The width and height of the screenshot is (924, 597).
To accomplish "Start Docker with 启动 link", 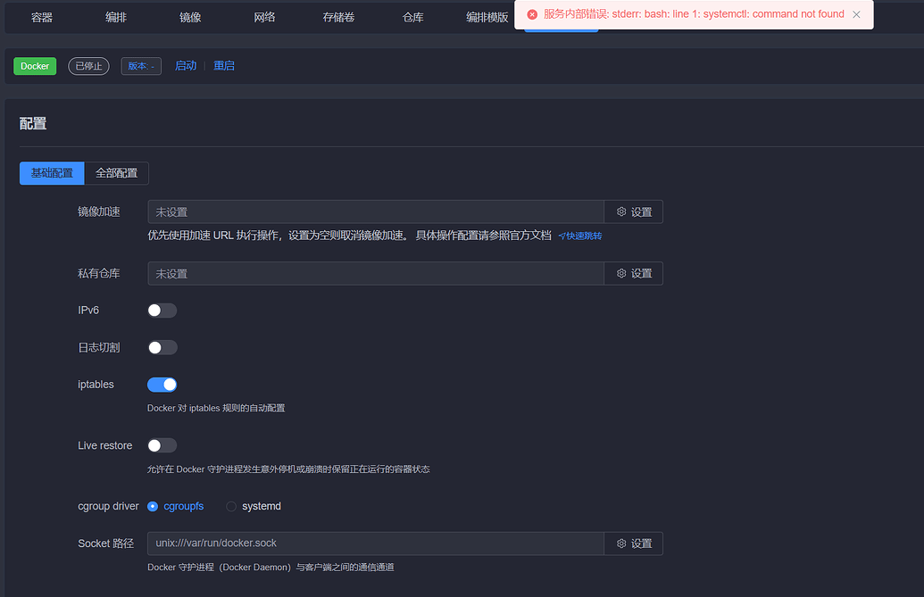I will [186, 66].
